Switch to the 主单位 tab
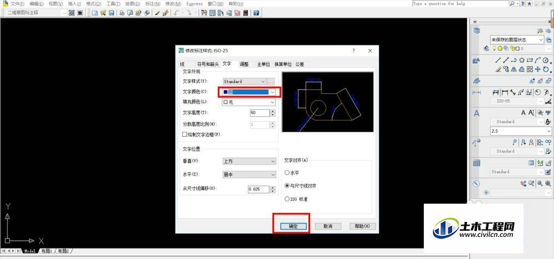 coord(263,64)
